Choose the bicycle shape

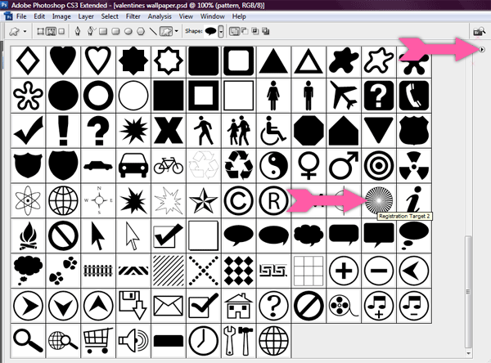(168, 165)
